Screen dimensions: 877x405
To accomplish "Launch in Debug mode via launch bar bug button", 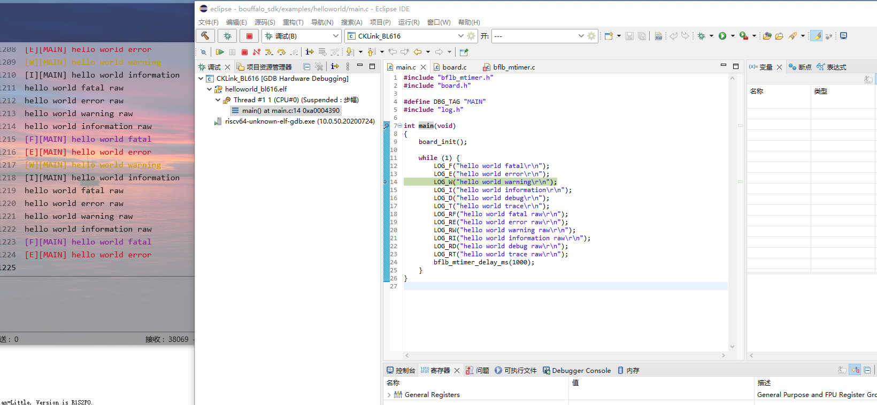I will [x=227, y=36].
